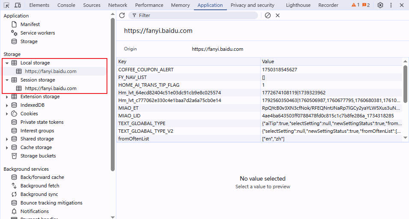409x219 pixels.
Task: Switch to the Console tab
Action: coord(66,5)
